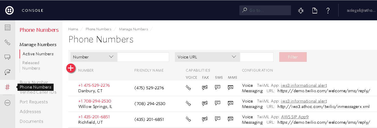Select the Phone Numbers hash icon
Image resolution: width=377 pixels, height=128 pixels.
(8, 87)
